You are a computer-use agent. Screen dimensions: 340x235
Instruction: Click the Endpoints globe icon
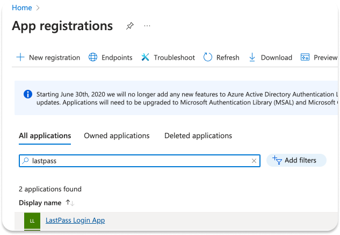pos(93,58)
